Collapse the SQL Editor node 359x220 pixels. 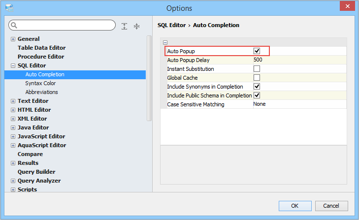coord(13,65)
